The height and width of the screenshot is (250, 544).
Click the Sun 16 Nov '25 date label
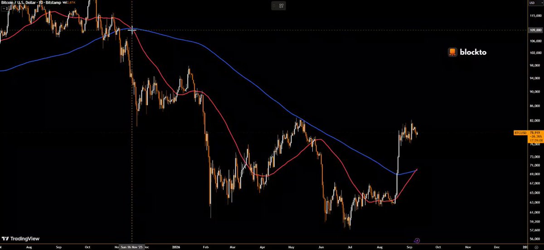click(132, 247)
